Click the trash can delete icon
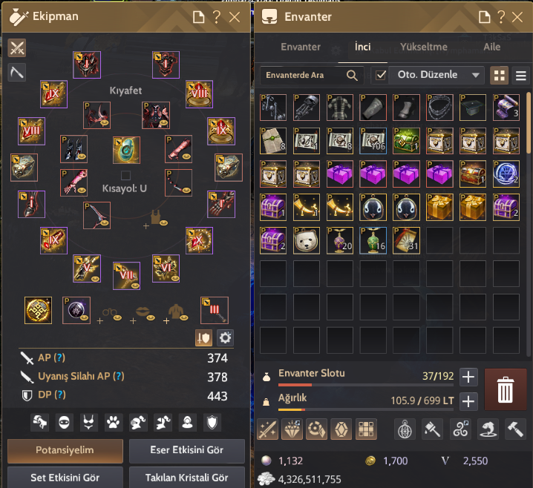This screenshot has height=488, width=533. (505, 389)
